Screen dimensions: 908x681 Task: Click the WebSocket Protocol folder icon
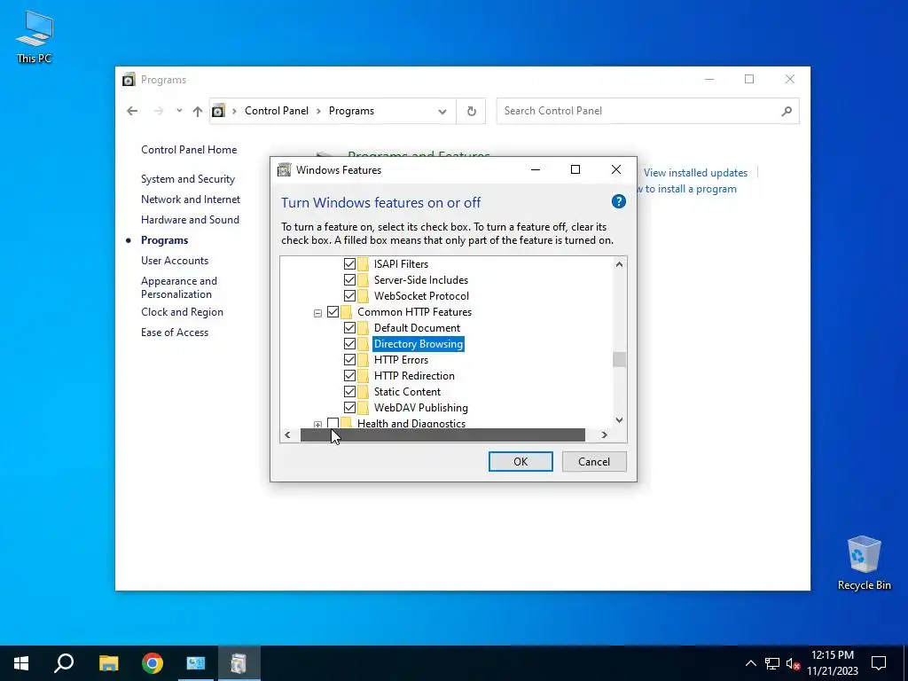tap(363, 296)
